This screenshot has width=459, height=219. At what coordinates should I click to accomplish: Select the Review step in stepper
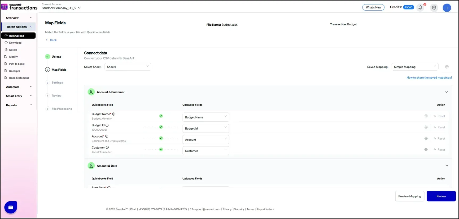coord(54,96)
